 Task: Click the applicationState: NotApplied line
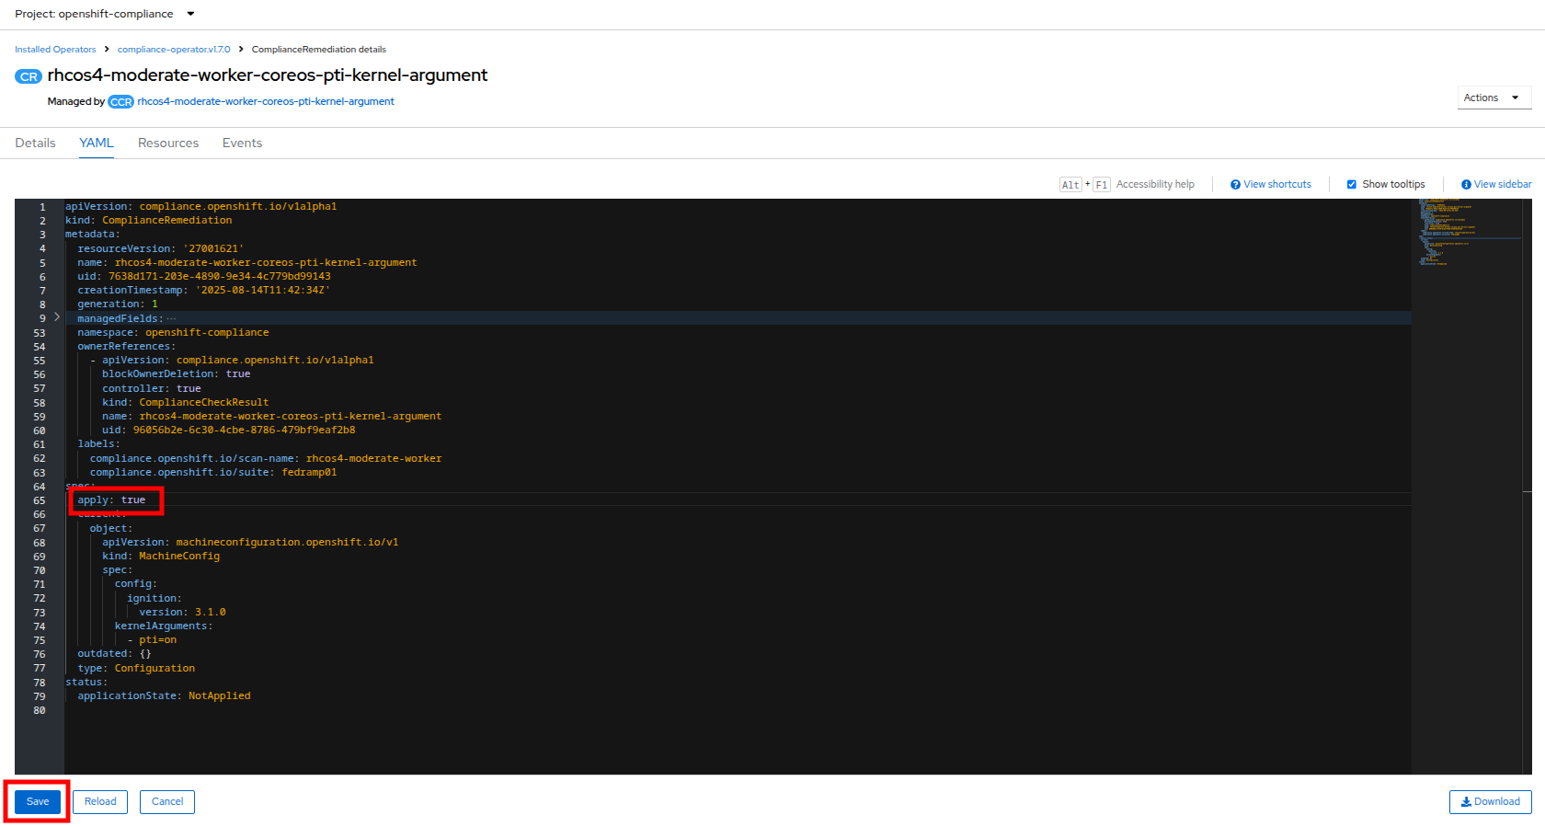pyautogui.click(x=164, y=696)
